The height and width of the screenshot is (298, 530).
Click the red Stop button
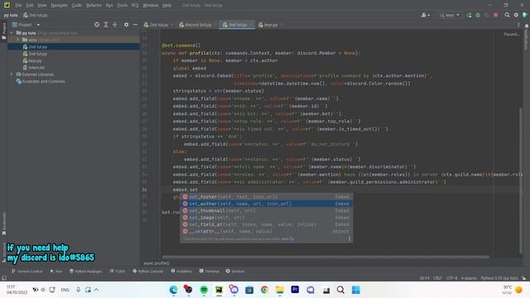pyautogui.click(x=495, y=15)
